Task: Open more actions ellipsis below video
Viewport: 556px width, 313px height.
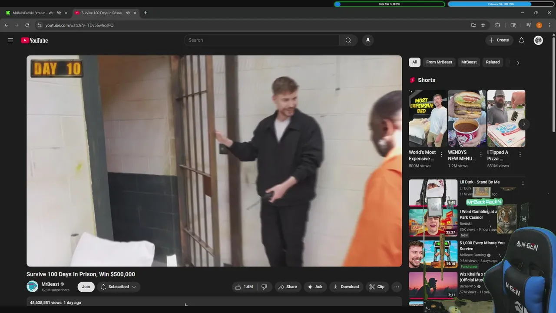Action: (x=397, y=287)
